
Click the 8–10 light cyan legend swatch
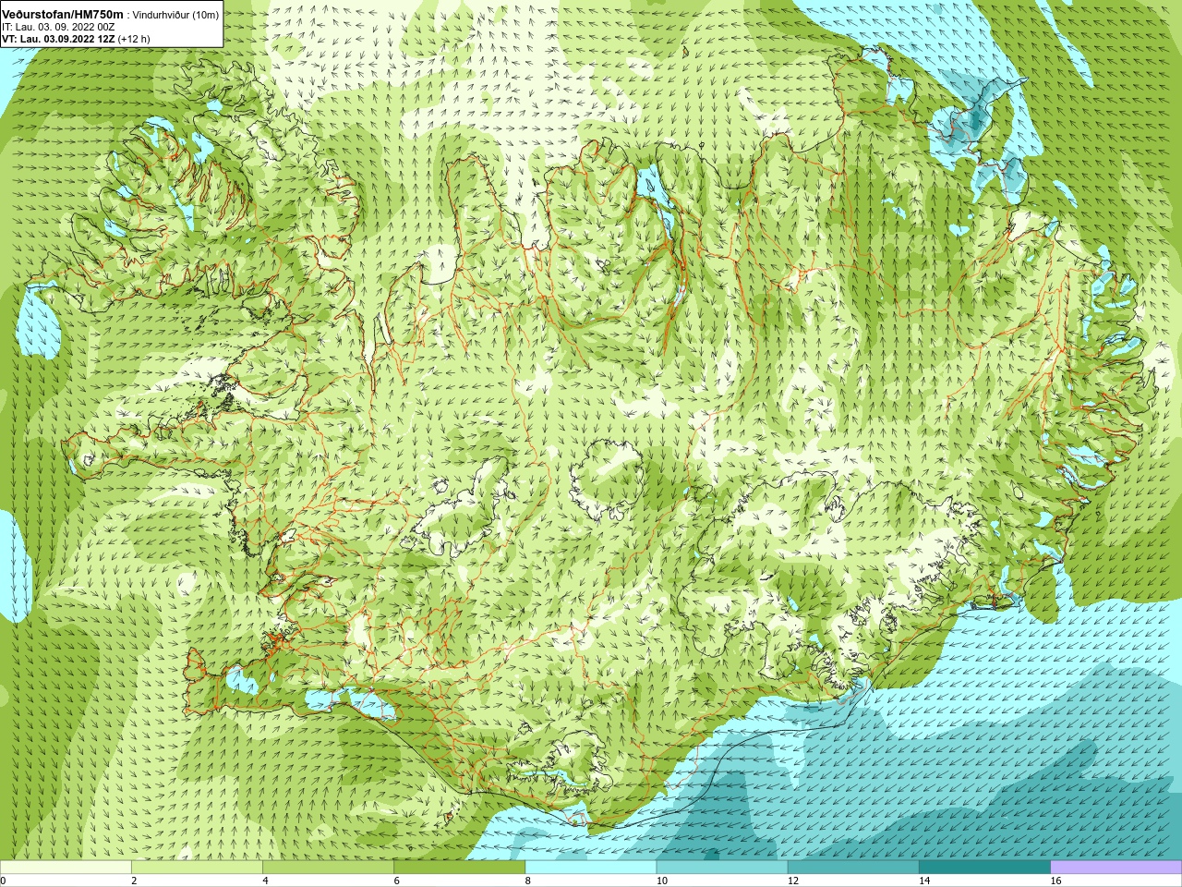pyautogui.click(x=591, y=868)
